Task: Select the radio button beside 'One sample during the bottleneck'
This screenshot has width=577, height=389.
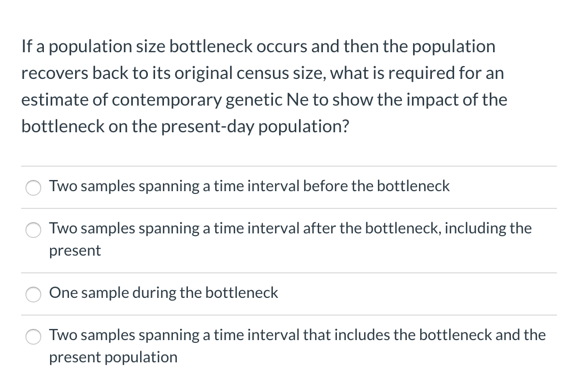Action: click(x=33, y=295)
